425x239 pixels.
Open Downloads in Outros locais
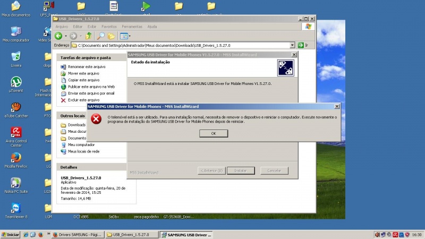[76, 125]
